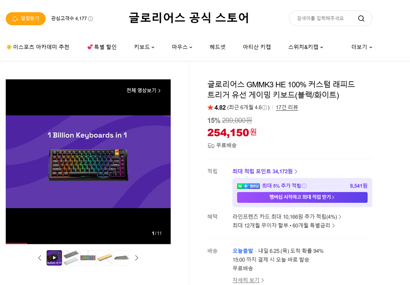The image size is (410, 285).
Task: Select the fifth thumbnail, angled keyboard view
Action: (x=121, y=258)
